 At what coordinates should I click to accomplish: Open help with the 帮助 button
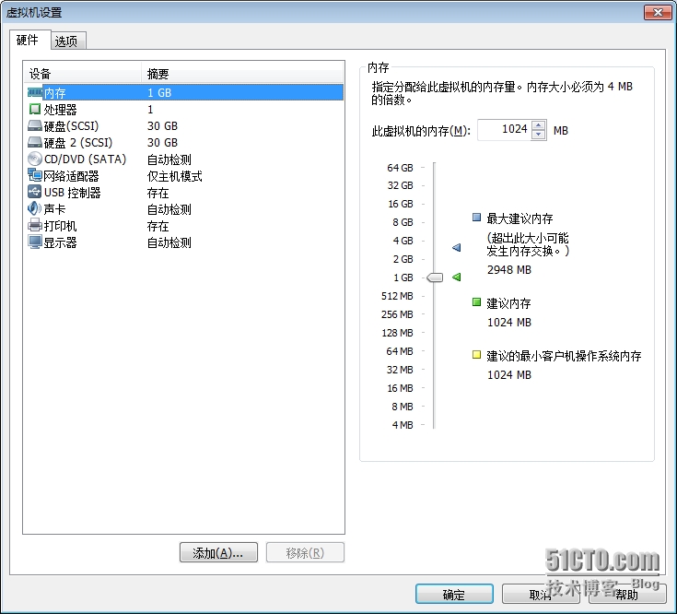[627, 595]
